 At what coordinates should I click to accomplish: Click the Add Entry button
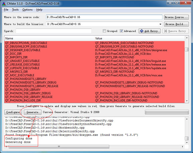(x=150, y=31)
